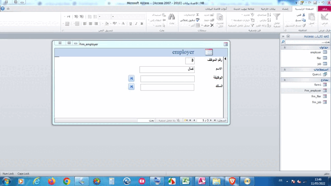Click the Cut (قص) scissors icon
Screen dimensions: 331x186
304,15
